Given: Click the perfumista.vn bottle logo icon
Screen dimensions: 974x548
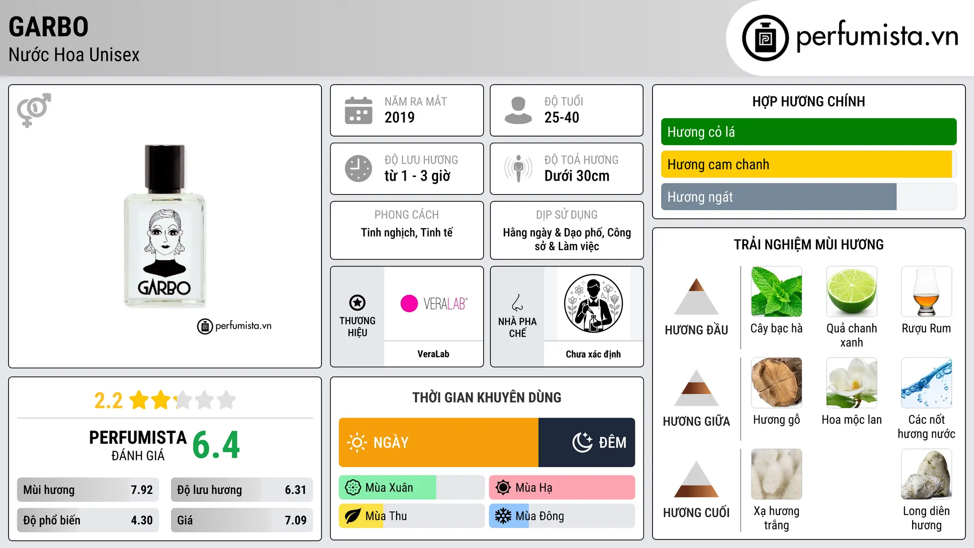Looking at the screenshot, I should (765, 38).
